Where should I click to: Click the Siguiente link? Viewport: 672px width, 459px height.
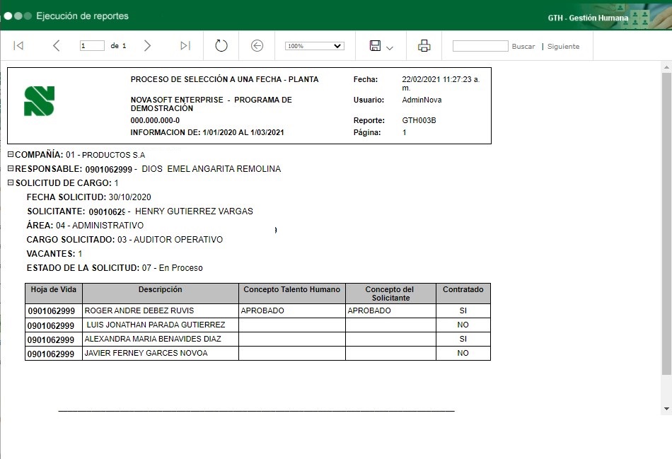click(563, 47)
